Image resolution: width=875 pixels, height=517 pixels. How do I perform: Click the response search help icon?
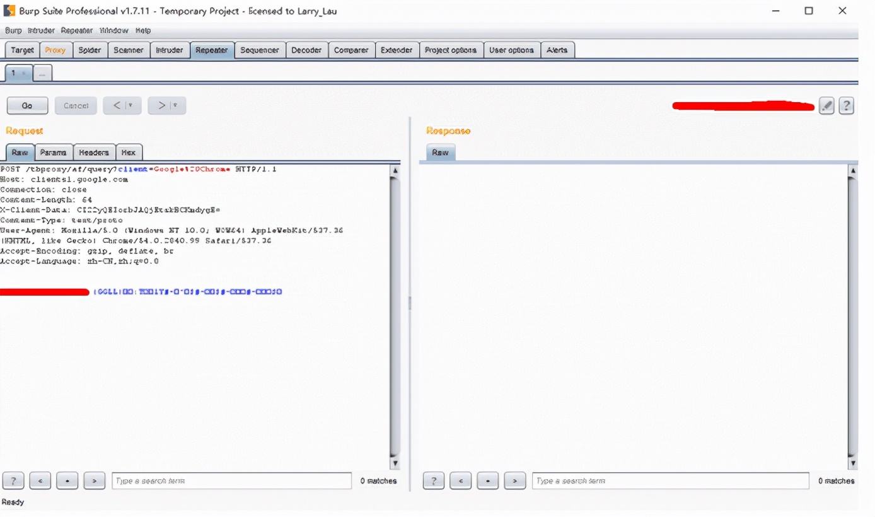tap(434, 481)
